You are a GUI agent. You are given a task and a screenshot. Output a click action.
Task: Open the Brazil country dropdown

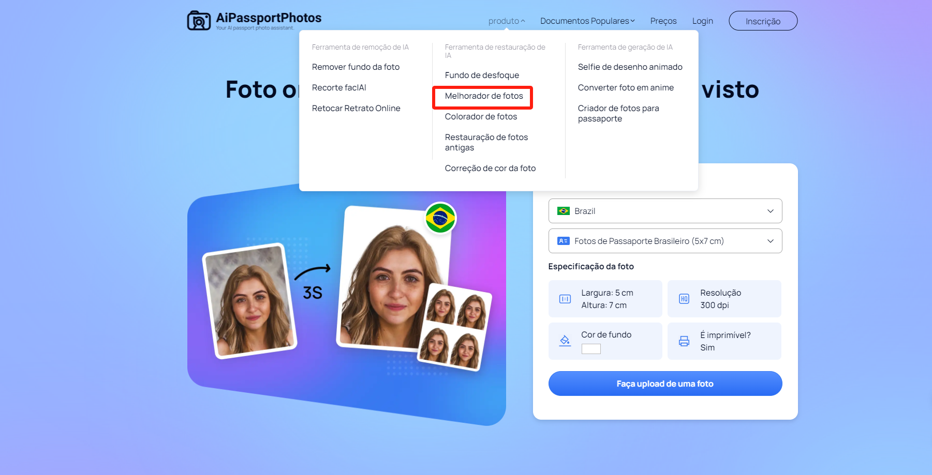665,211
